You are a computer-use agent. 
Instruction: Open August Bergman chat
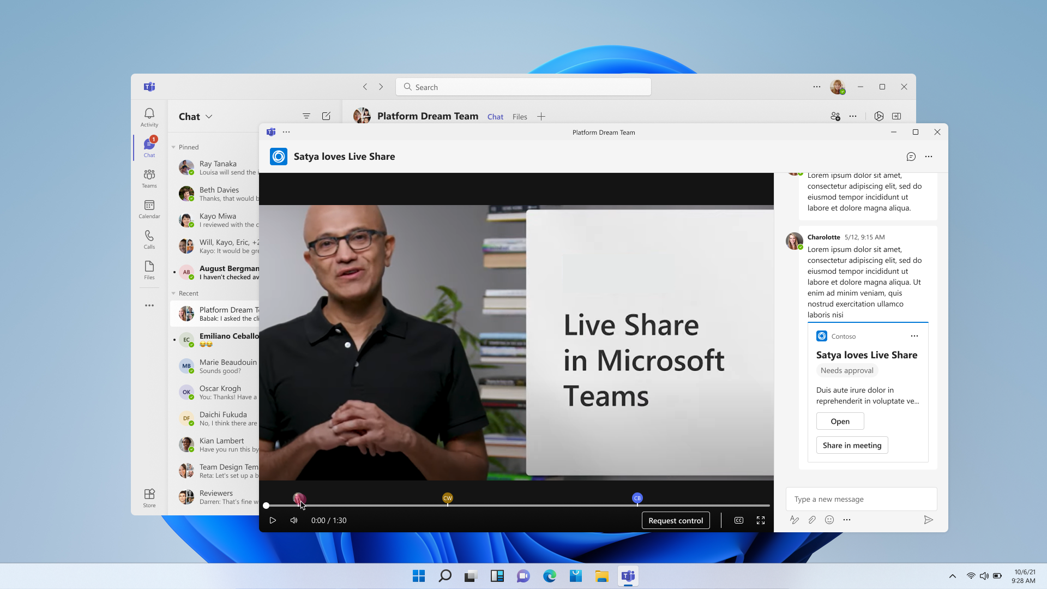click(x=215, y=272)
